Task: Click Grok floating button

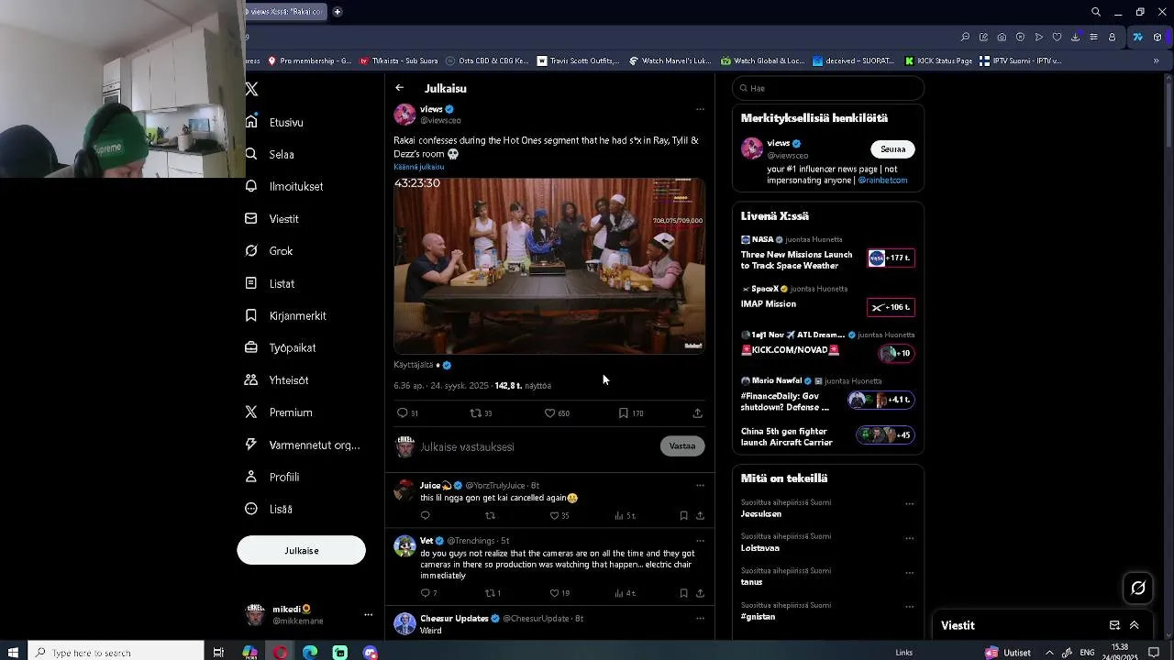Action: [x=1138, y=588]
